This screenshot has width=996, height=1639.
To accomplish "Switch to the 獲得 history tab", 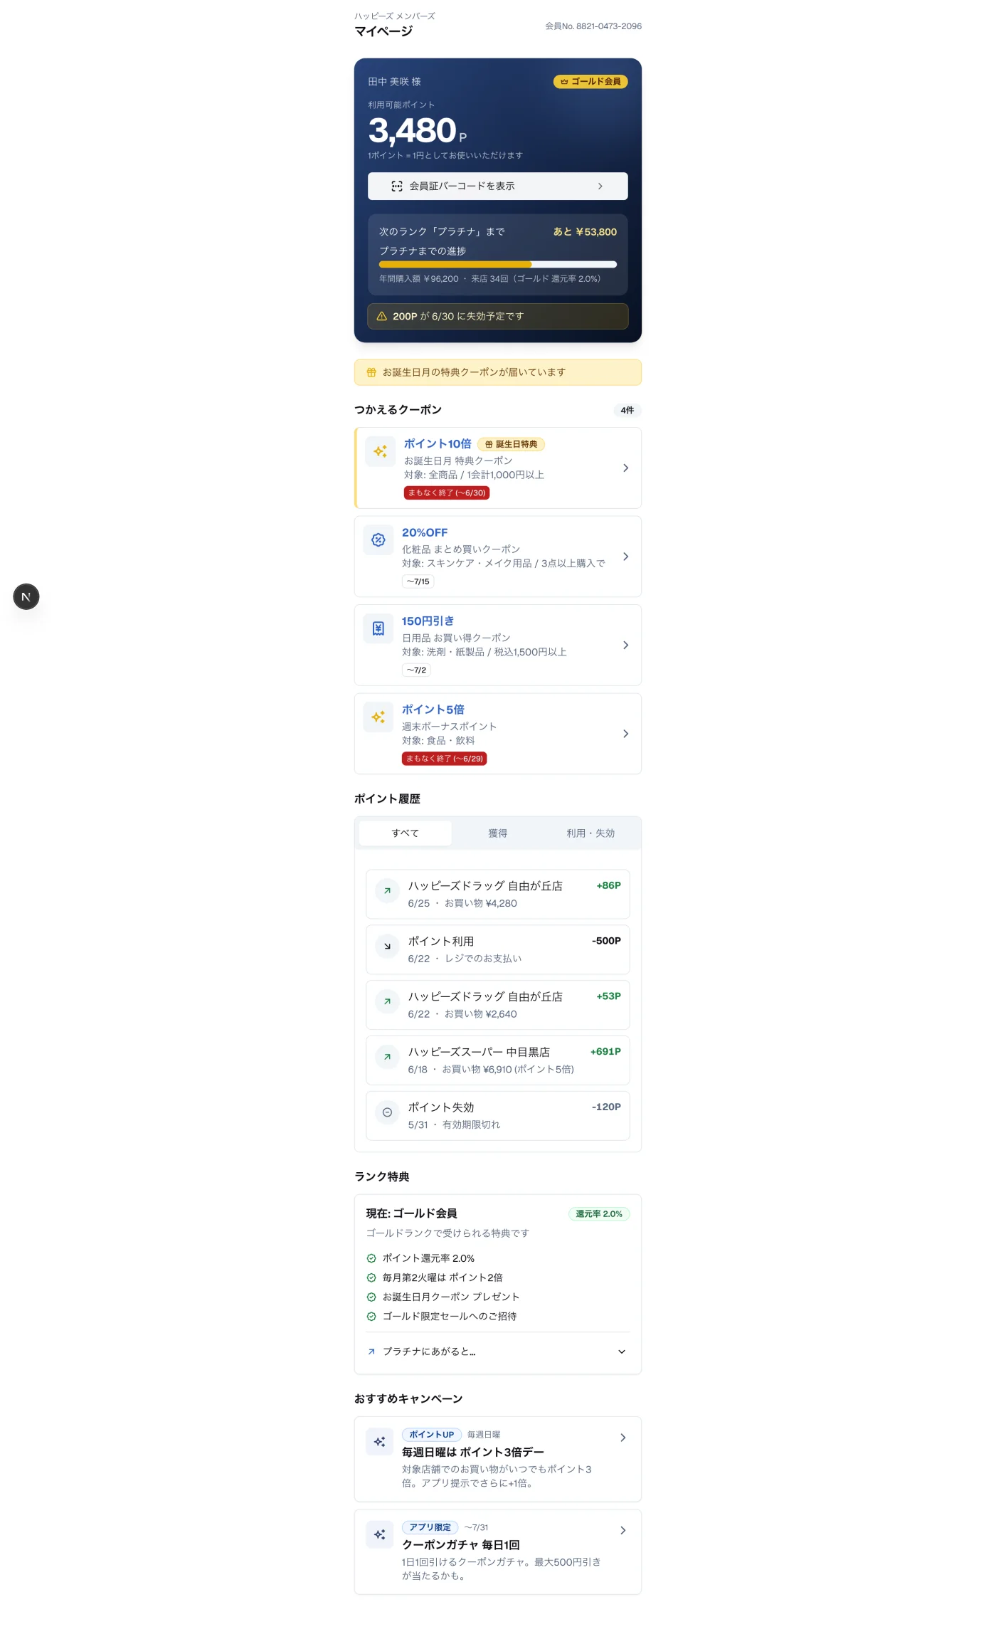I will 498,833.
